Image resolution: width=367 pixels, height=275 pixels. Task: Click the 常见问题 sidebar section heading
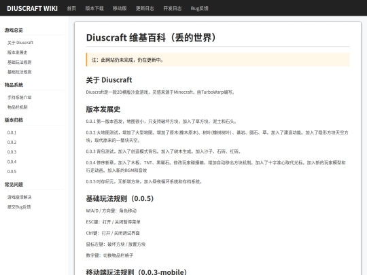14,185
